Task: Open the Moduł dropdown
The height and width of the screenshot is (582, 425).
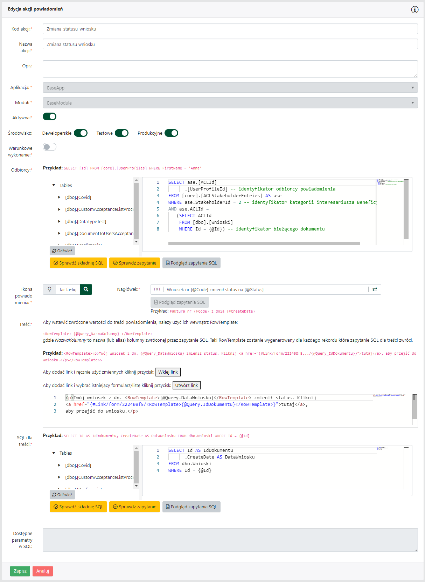Action: [230, 103]
